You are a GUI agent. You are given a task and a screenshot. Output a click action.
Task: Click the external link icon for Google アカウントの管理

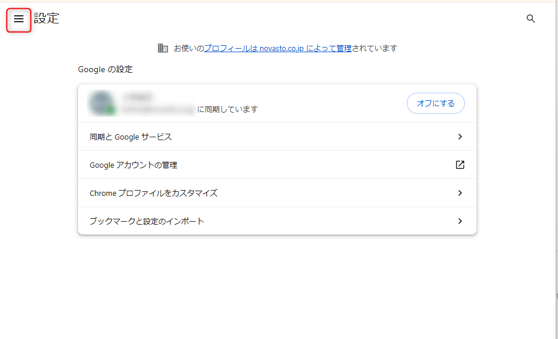460,165
